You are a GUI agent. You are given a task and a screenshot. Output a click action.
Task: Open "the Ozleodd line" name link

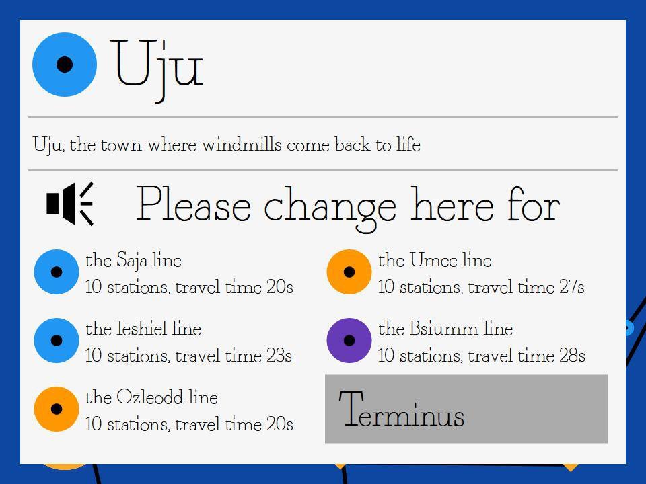pyautogui.click(x=151, y=397)
